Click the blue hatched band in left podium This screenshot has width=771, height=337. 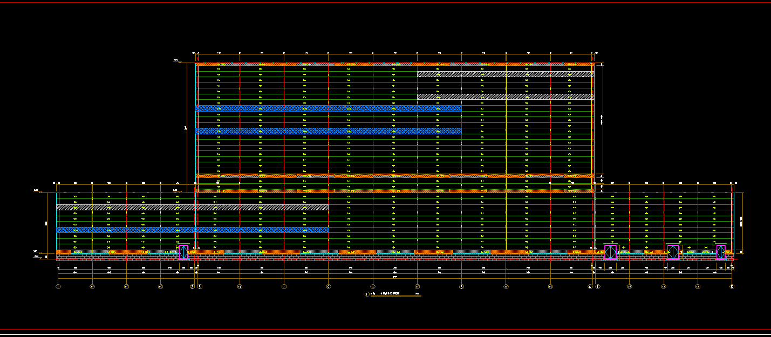(192, 230)
